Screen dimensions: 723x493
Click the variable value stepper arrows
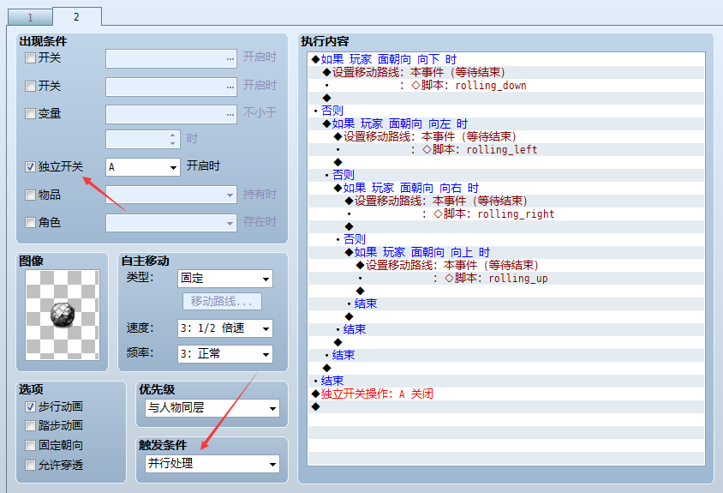(172, 140)
